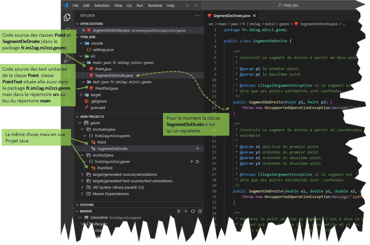Switch to SegmentDeDroite.java editor tab

231,16
